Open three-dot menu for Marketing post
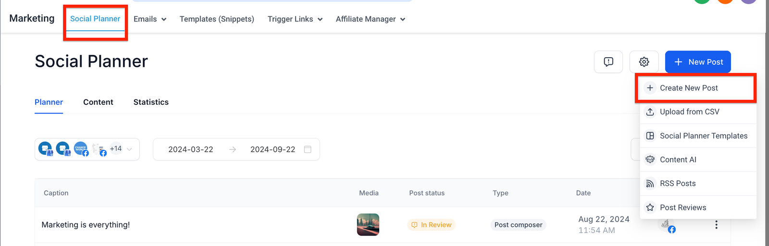The height and width of the screenshot is (246, 769). click(x=716, y=225)
